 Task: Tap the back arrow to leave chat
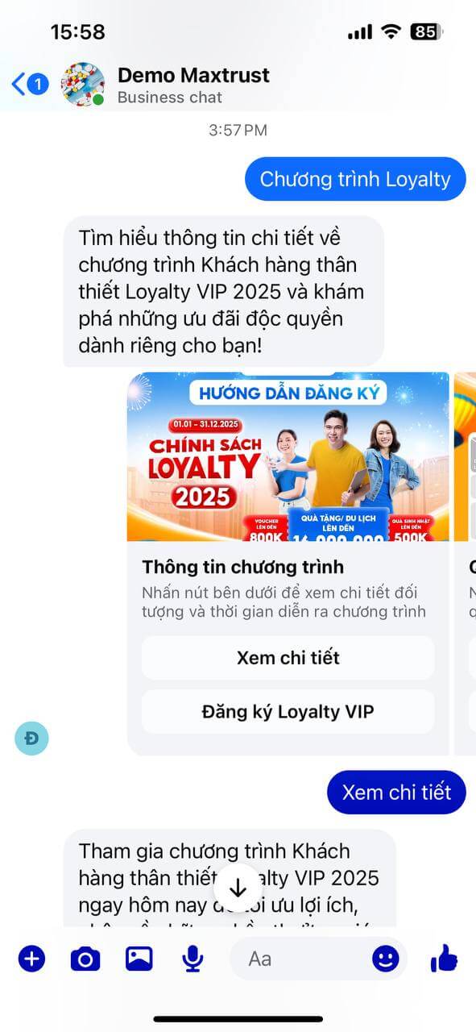(19, 84)
